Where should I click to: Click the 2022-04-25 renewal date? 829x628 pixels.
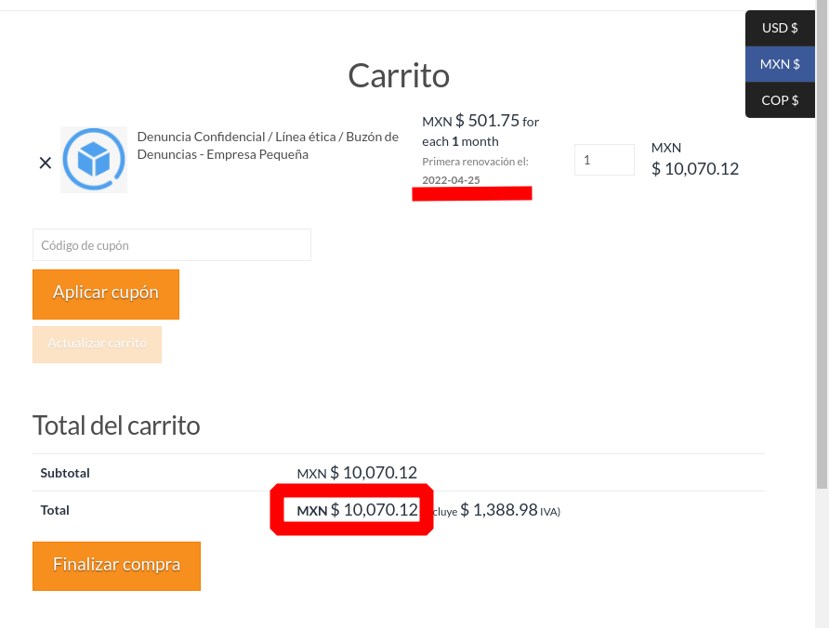point(451,180)
